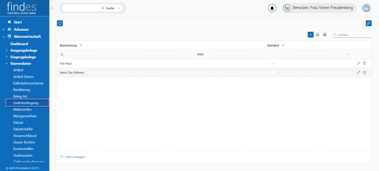Click the export file icon beside plus button
The width and height of the screenshot is (379, 171).
click(x=318, y=35)
